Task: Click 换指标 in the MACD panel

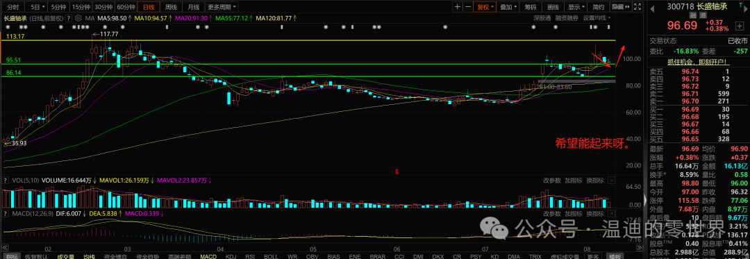Action: (594, 213)
